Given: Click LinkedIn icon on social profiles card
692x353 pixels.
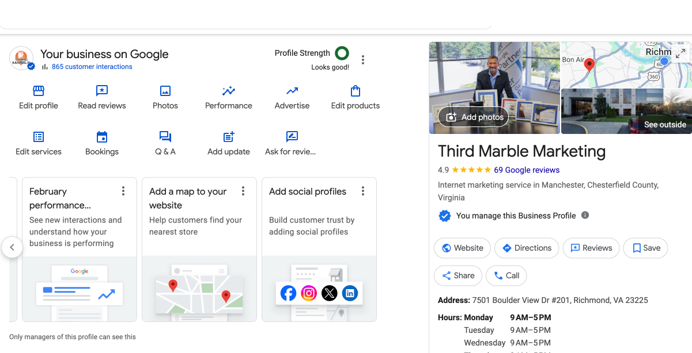Looking at the screenshot, I should tap(350, 294).
